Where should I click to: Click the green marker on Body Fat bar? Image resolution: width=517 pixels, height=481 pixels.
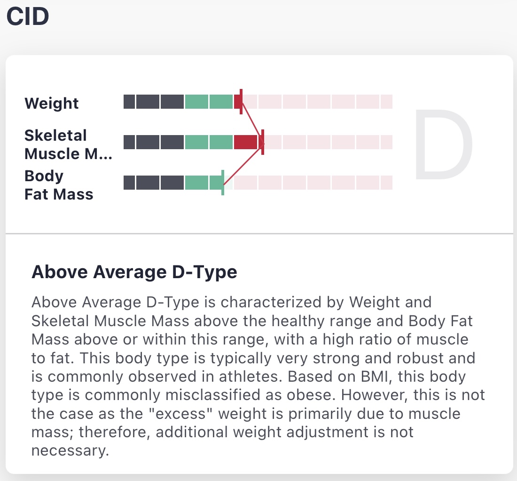tap(223, 183)
